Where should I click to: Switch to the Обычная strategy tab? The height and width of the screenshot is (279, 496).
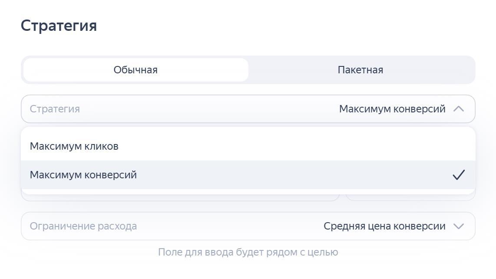[136, 70]
